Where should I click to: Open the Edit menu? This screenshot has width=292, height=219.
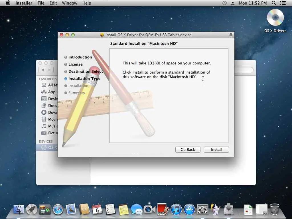point(53,3)
